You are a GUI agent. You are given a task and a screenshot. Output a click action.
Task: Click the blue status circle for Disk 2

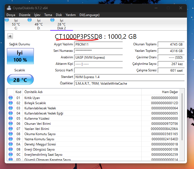[52, 20]
